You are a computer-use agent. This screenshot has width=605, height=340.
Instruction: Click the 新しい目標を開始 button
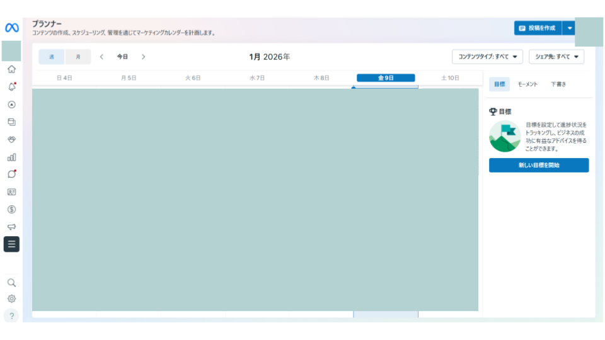[x=539, y=166]
